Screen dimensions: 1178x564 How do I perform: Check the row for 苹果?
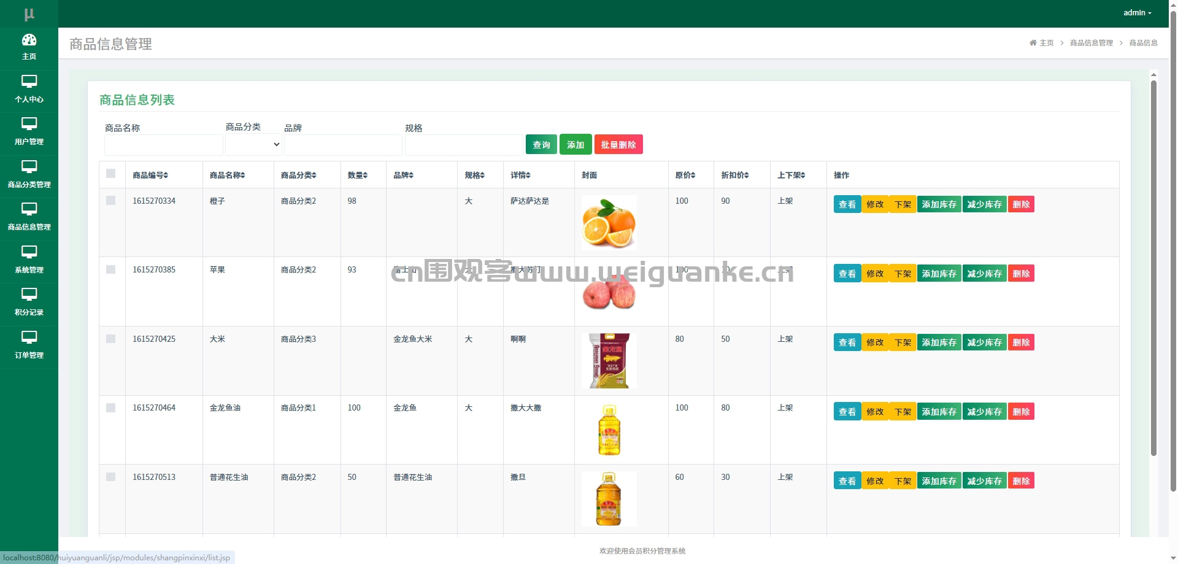111,269
